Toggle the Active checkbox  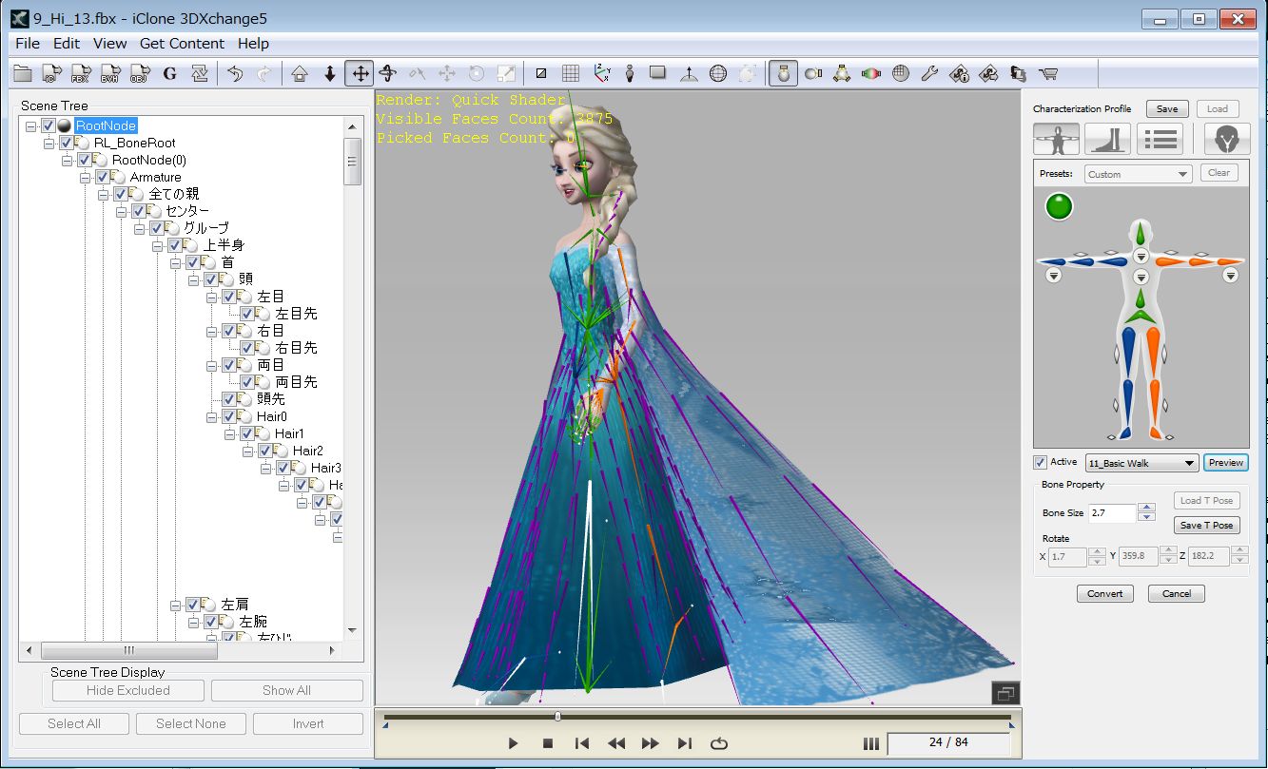coord(1040,463)
